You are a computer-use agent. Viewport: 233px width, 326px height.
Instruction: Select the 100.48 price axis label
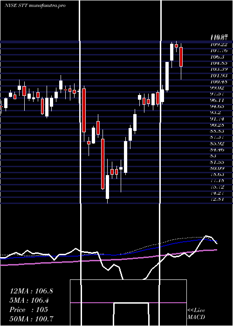[x=219, y=81]
